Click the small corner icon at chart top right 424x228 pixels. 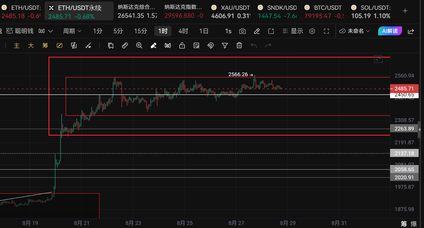(378, 59)
